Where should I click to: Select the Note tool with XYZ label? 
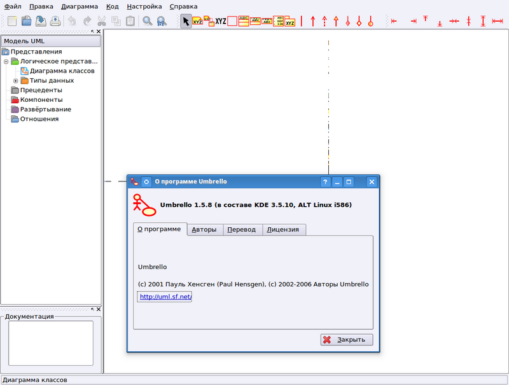click(197, 21)
